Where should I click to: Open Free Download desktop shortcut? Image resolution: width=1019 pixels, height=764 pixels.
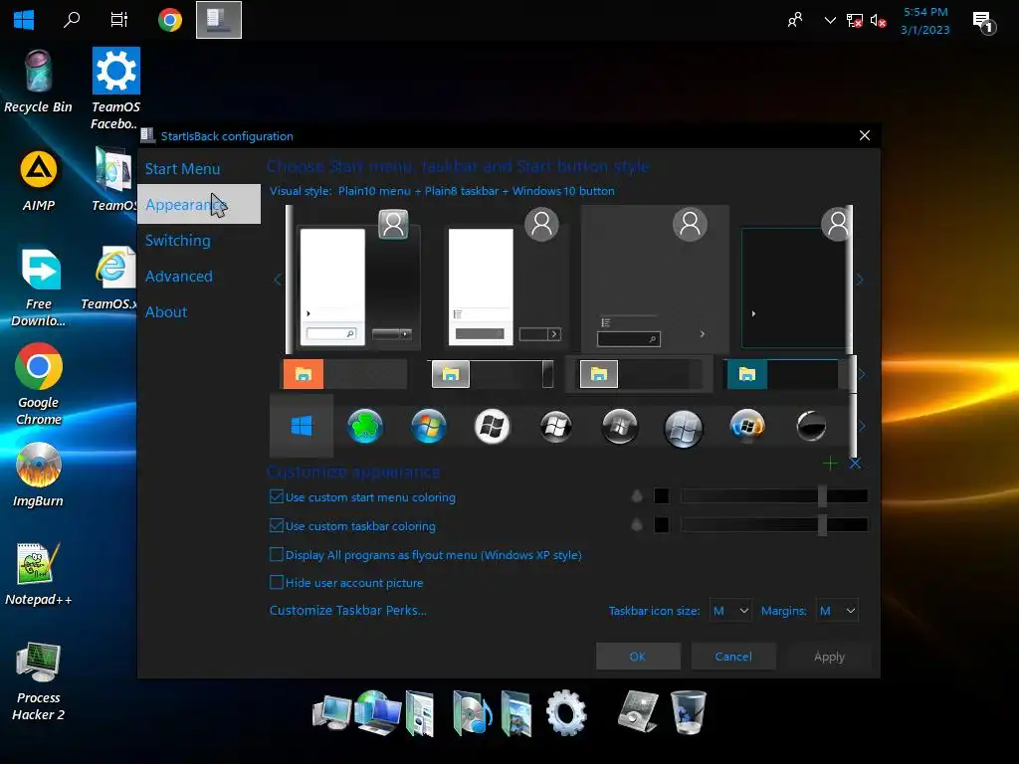pyautogui.click(x=39, y=287)
